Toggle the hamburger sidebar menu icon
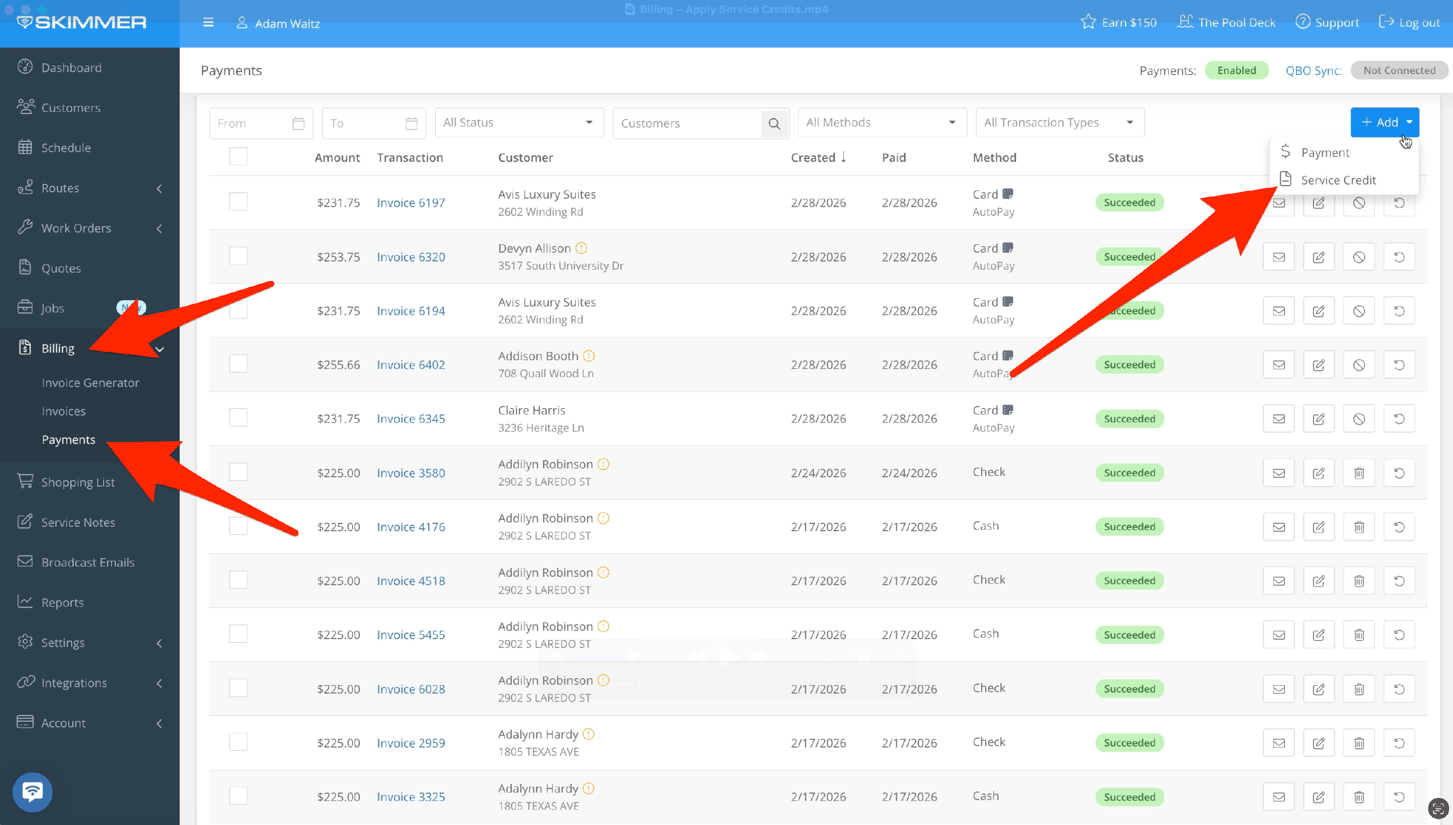This screenshot has width=1453, height=825. [x=209, y=23]
